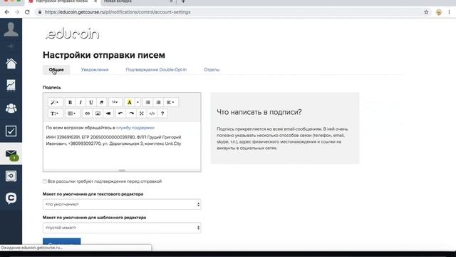The height and width of the screenshot is (257, 456).
Task: Insert an unordered bullet list
Action: [147, 102]
